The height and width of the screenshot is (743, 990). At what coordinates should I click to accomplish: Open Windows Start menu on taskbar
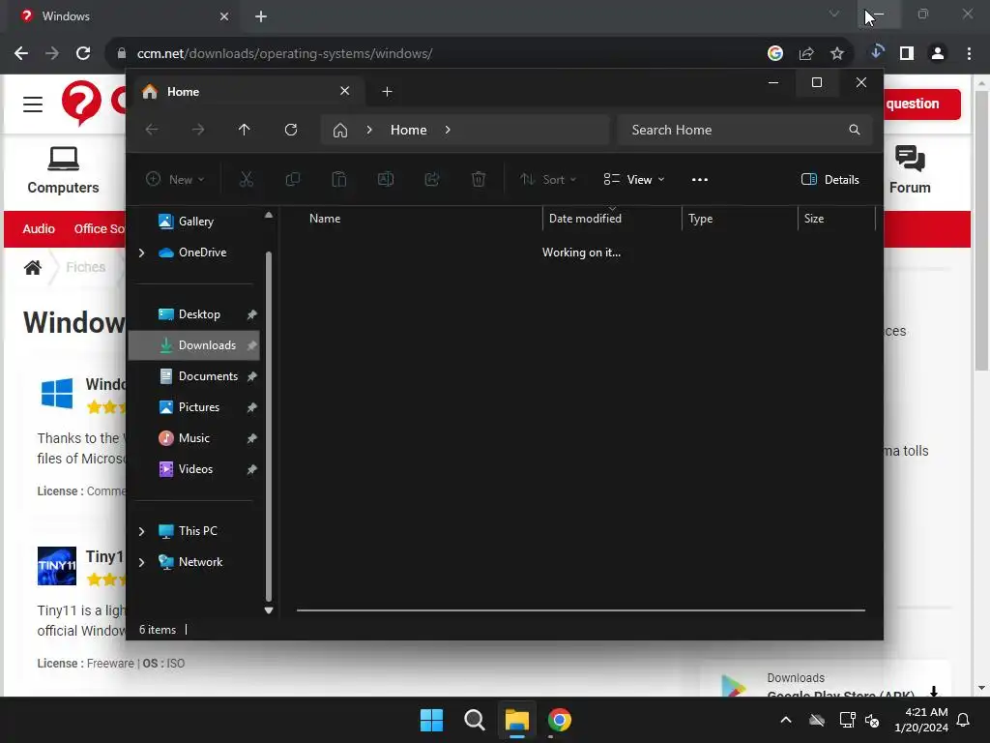click(x=432, y=720)
